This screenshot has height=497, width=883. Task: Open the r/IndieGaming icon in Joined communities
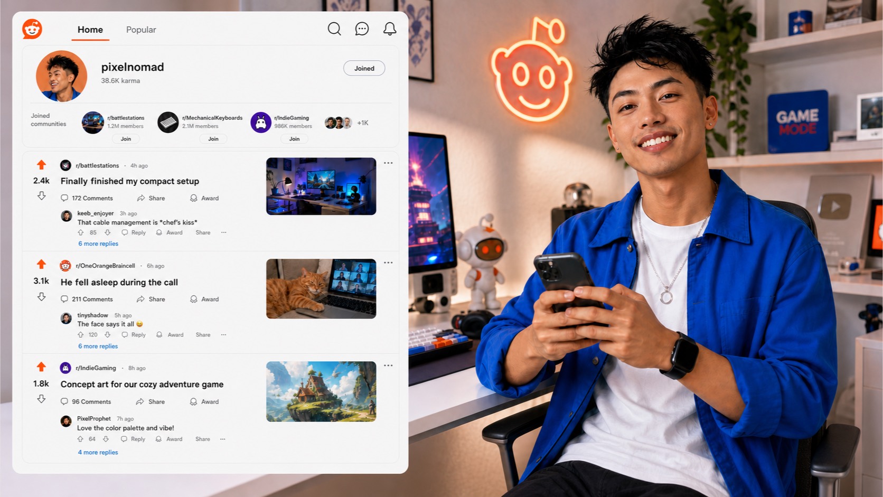[x=261, y=123]
